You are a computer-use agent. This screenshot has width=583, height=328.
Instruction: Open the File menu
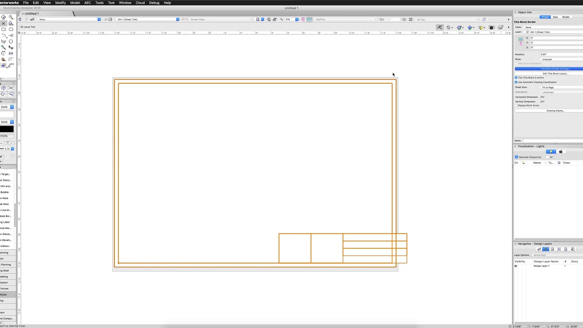coord(26,3)
